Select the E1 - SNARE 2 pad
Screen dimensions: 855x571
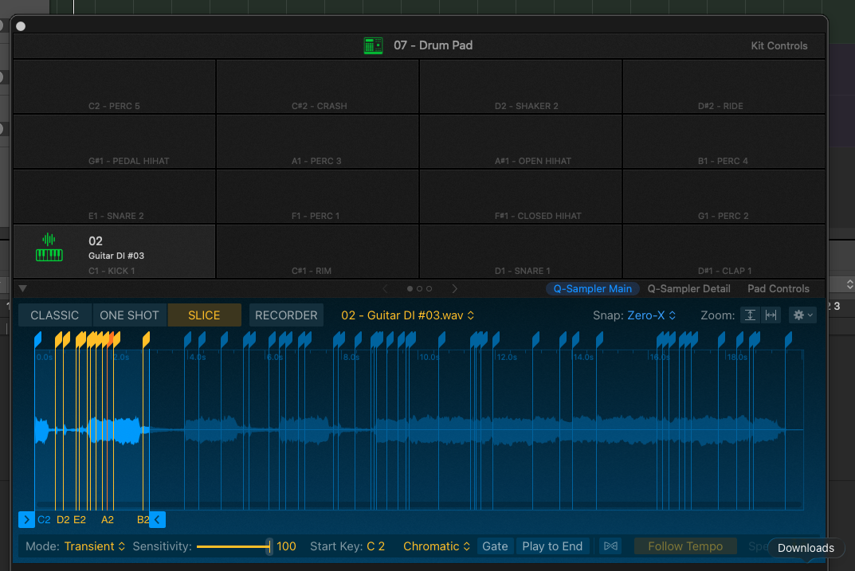point(115,197)
